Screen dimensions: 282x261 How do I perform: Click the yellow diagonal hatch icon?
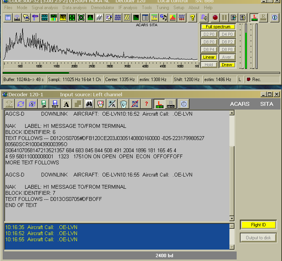point(127,18)
